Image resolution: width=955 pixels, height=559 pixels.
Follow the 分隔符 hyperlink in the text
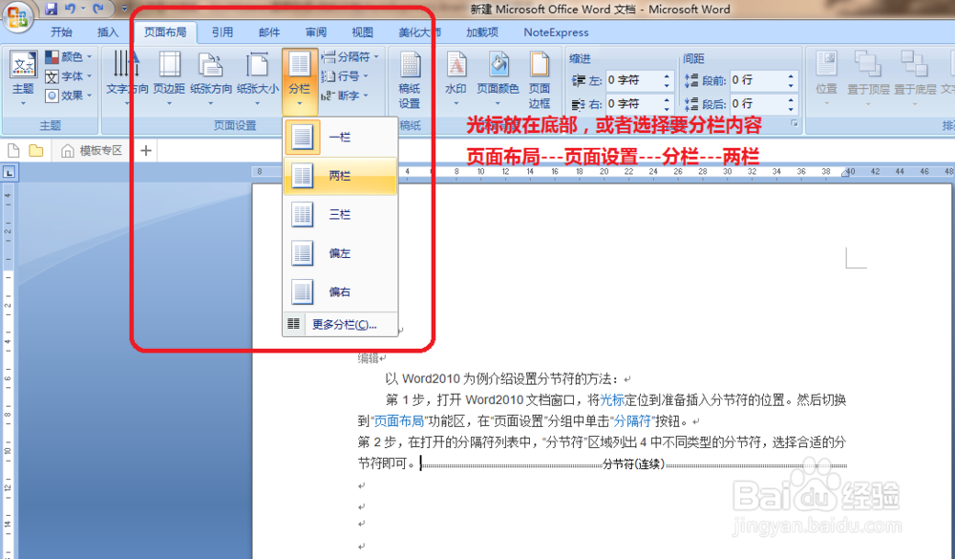coord(632,421)
